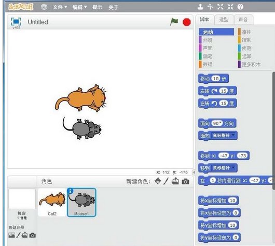This screenshot has width=275, height=246.
Task: Click value field in 将x坐标设定为 block
Action: tap(236, 213)
